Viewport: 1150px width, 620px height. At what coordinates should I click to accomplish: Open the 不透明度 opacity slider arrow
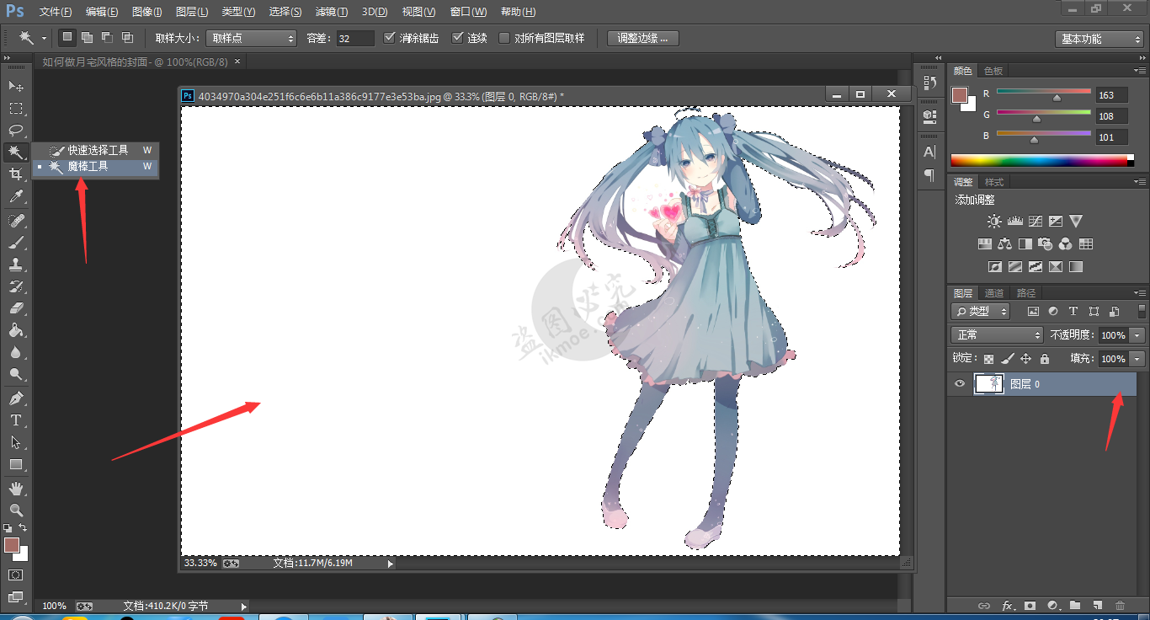pos(1138,334)
